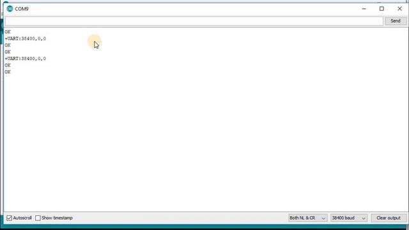Image resolution: width=409 pixels, height=230 pixels.
Task: Click the Arduino logo icon in title bar
Action: (10, 8)
